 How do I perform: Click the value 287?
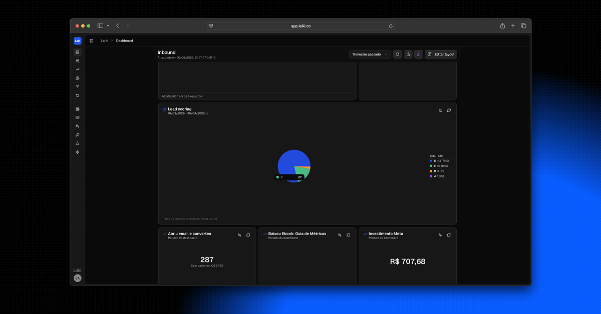207,259
